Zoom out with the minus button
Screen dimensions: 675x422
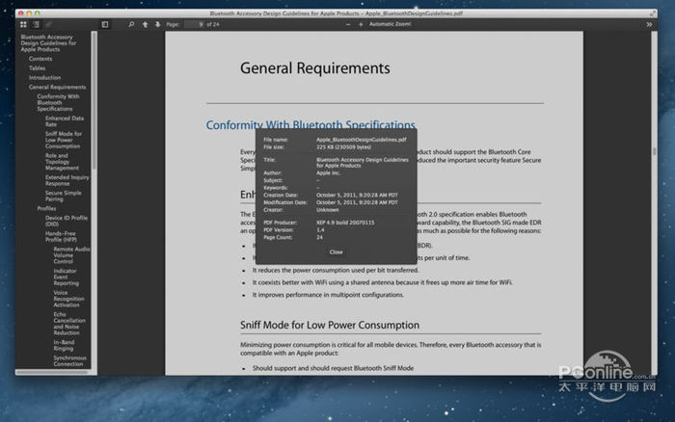click(x=346, y=24)
